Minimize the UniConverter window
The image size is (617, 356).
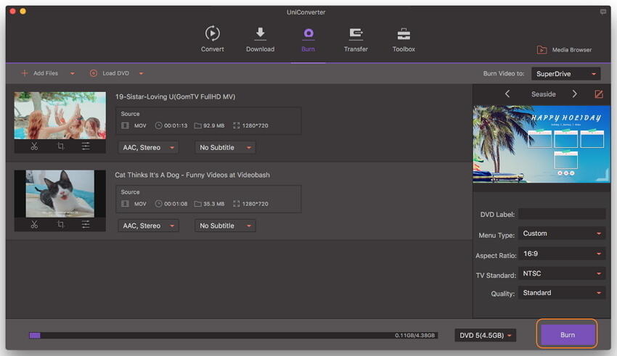pos(23,12)
